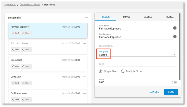Remove Extras 1 chip from Cappuccino
This screenshot has height=107, width=187.
[x=23, y=66]
